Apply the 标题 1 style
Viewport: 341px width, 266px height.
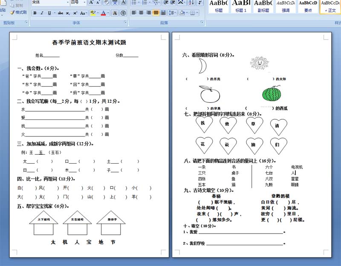[241, 6]
